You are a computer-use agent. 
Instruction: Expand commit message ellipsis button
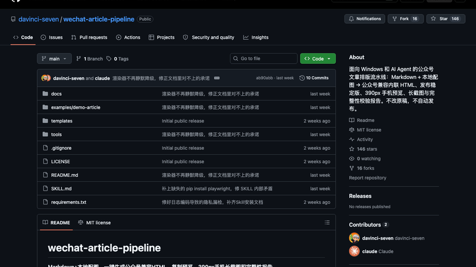coord(217,78)
